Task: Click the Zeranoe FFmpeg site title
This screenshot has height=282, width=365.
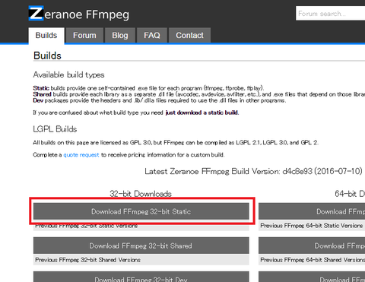Action: coord(79,14)
